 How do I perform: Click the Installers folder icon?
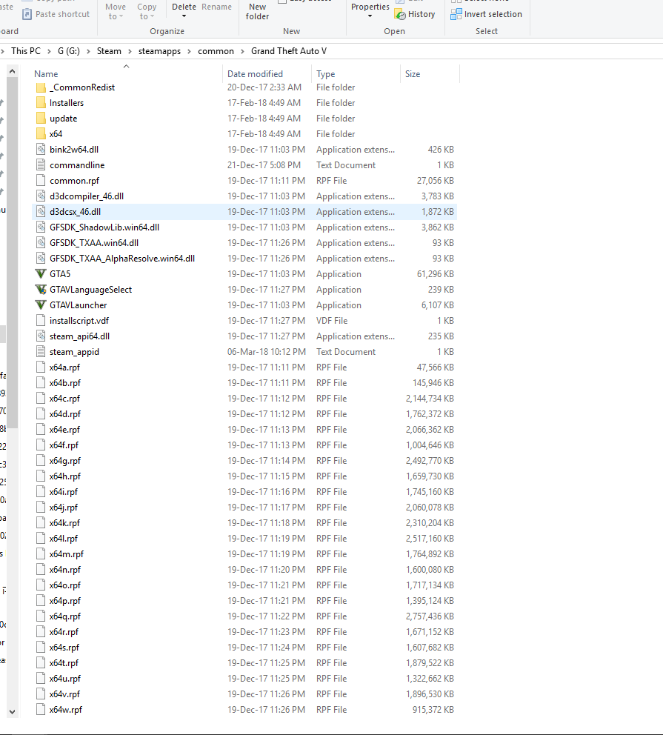click(x=41, y=103)
